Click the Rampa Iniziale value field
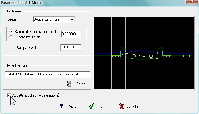Screen dimensions: 199x114 [71, 47]
